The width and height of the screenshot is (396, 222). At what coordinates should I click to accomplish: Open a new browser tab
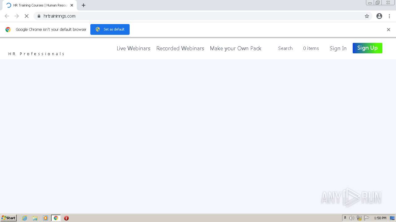point(84,5)
